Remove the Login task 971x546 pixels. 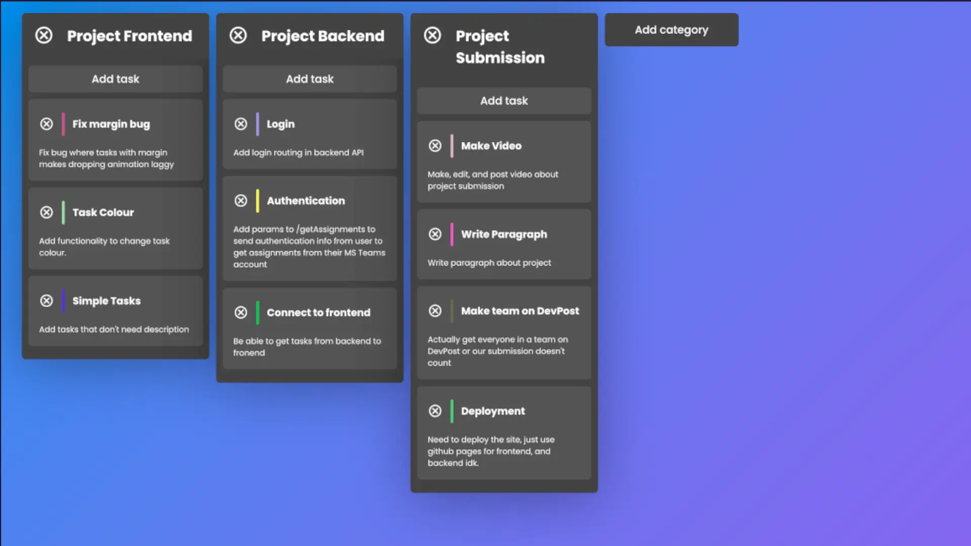pos(241,124)
